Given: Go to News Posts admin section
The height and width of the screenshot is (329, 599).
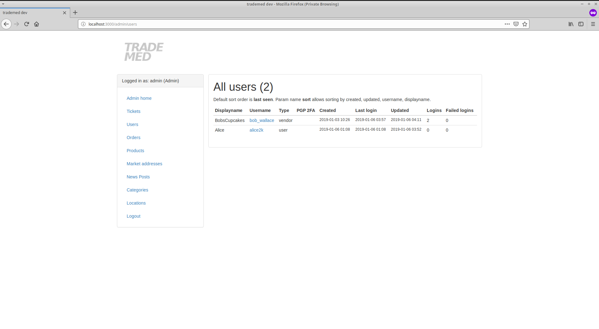Looking at the screenshot, I should (x=138, y=177).
